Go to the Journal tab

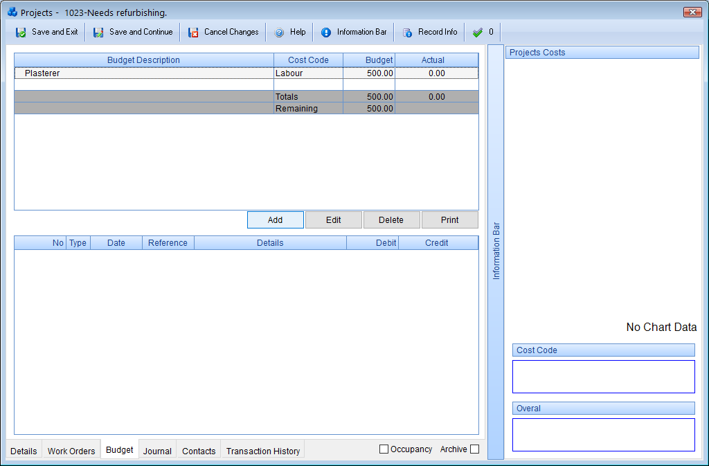pos(157,451)
